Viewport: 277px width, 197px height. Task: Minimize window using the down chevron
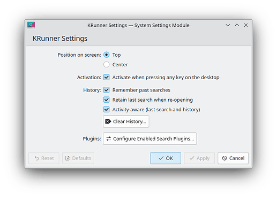228,25
